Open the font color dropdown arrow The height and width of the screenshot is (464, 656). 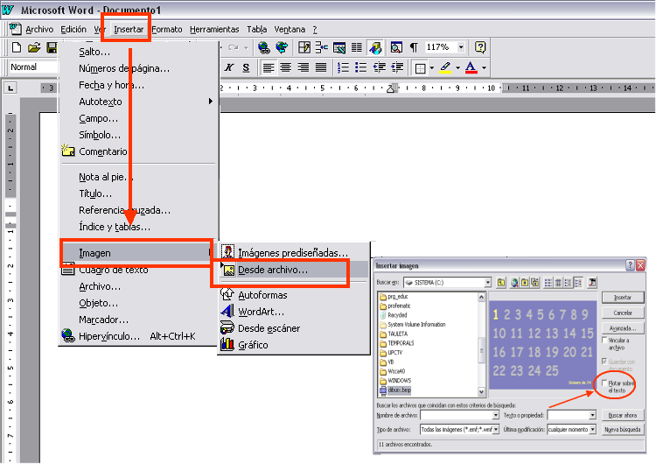tap(484, 67)
